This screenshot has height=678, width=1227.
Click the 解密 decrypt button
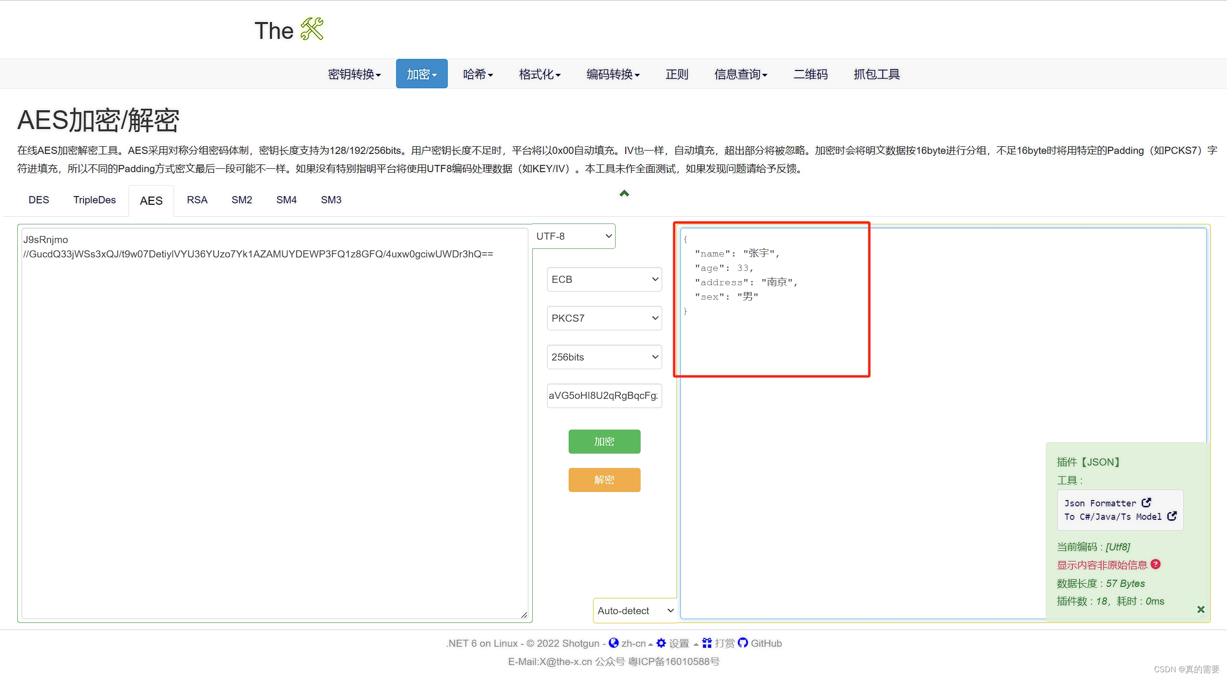[x=604, y=479]
